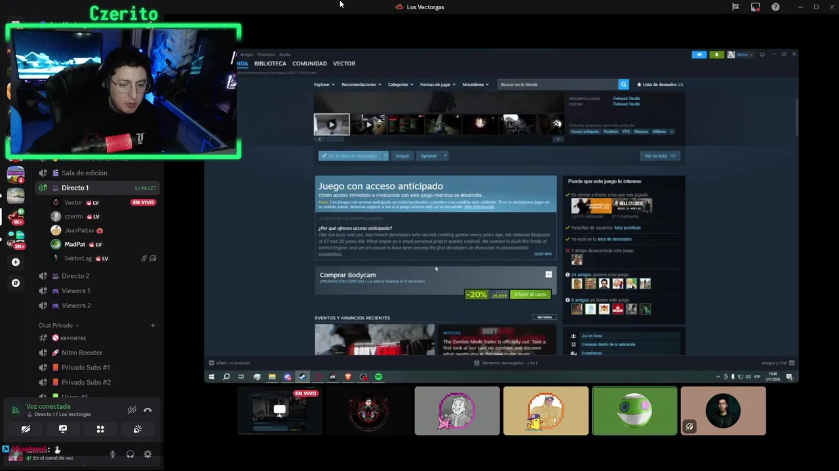The image size is (839, 471).
Task: Toggle the wishlist checkbox for this game
Action: pos(323,156)
